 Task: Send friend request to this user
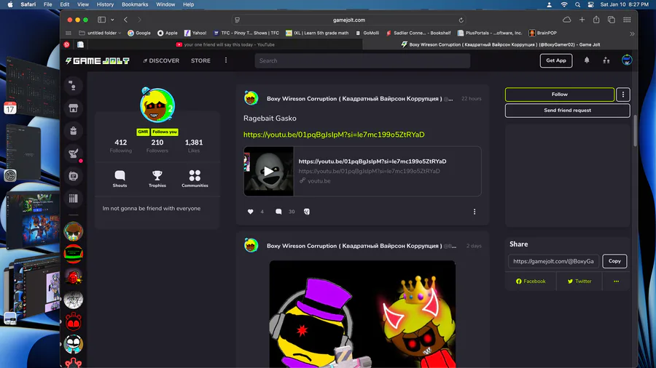tap(567, 111)
